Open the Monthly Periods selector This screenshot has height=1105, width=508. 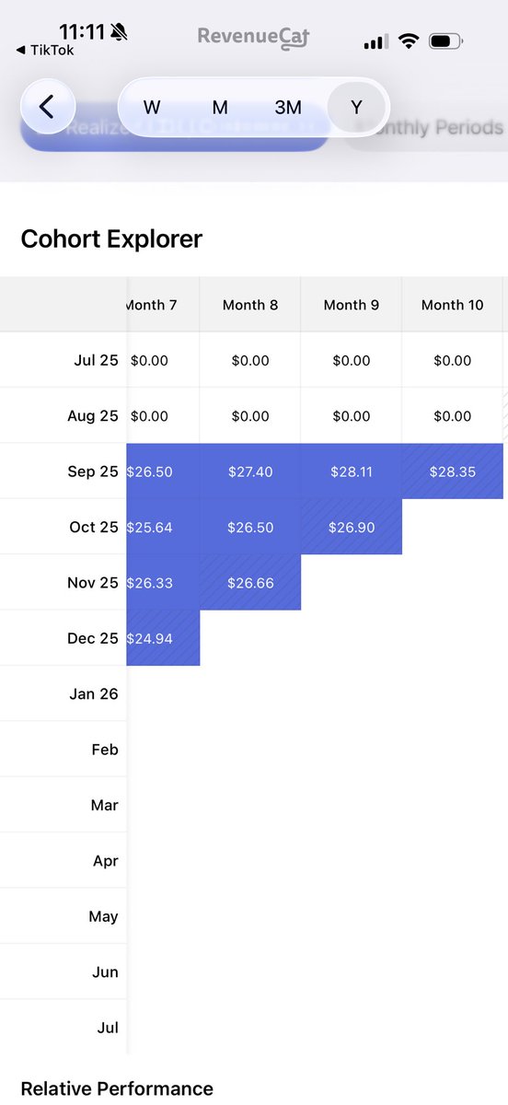click(429, 128)
